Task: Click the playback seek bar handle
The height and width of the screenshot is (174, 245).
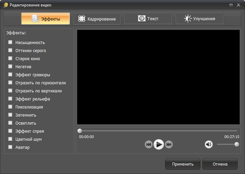Action: point(80,131)
